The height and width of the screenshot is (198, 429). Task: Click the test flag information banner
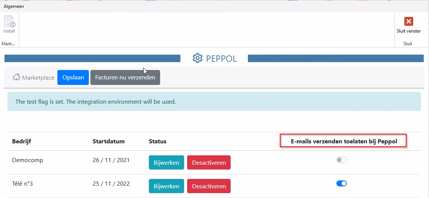pos(214,101)
